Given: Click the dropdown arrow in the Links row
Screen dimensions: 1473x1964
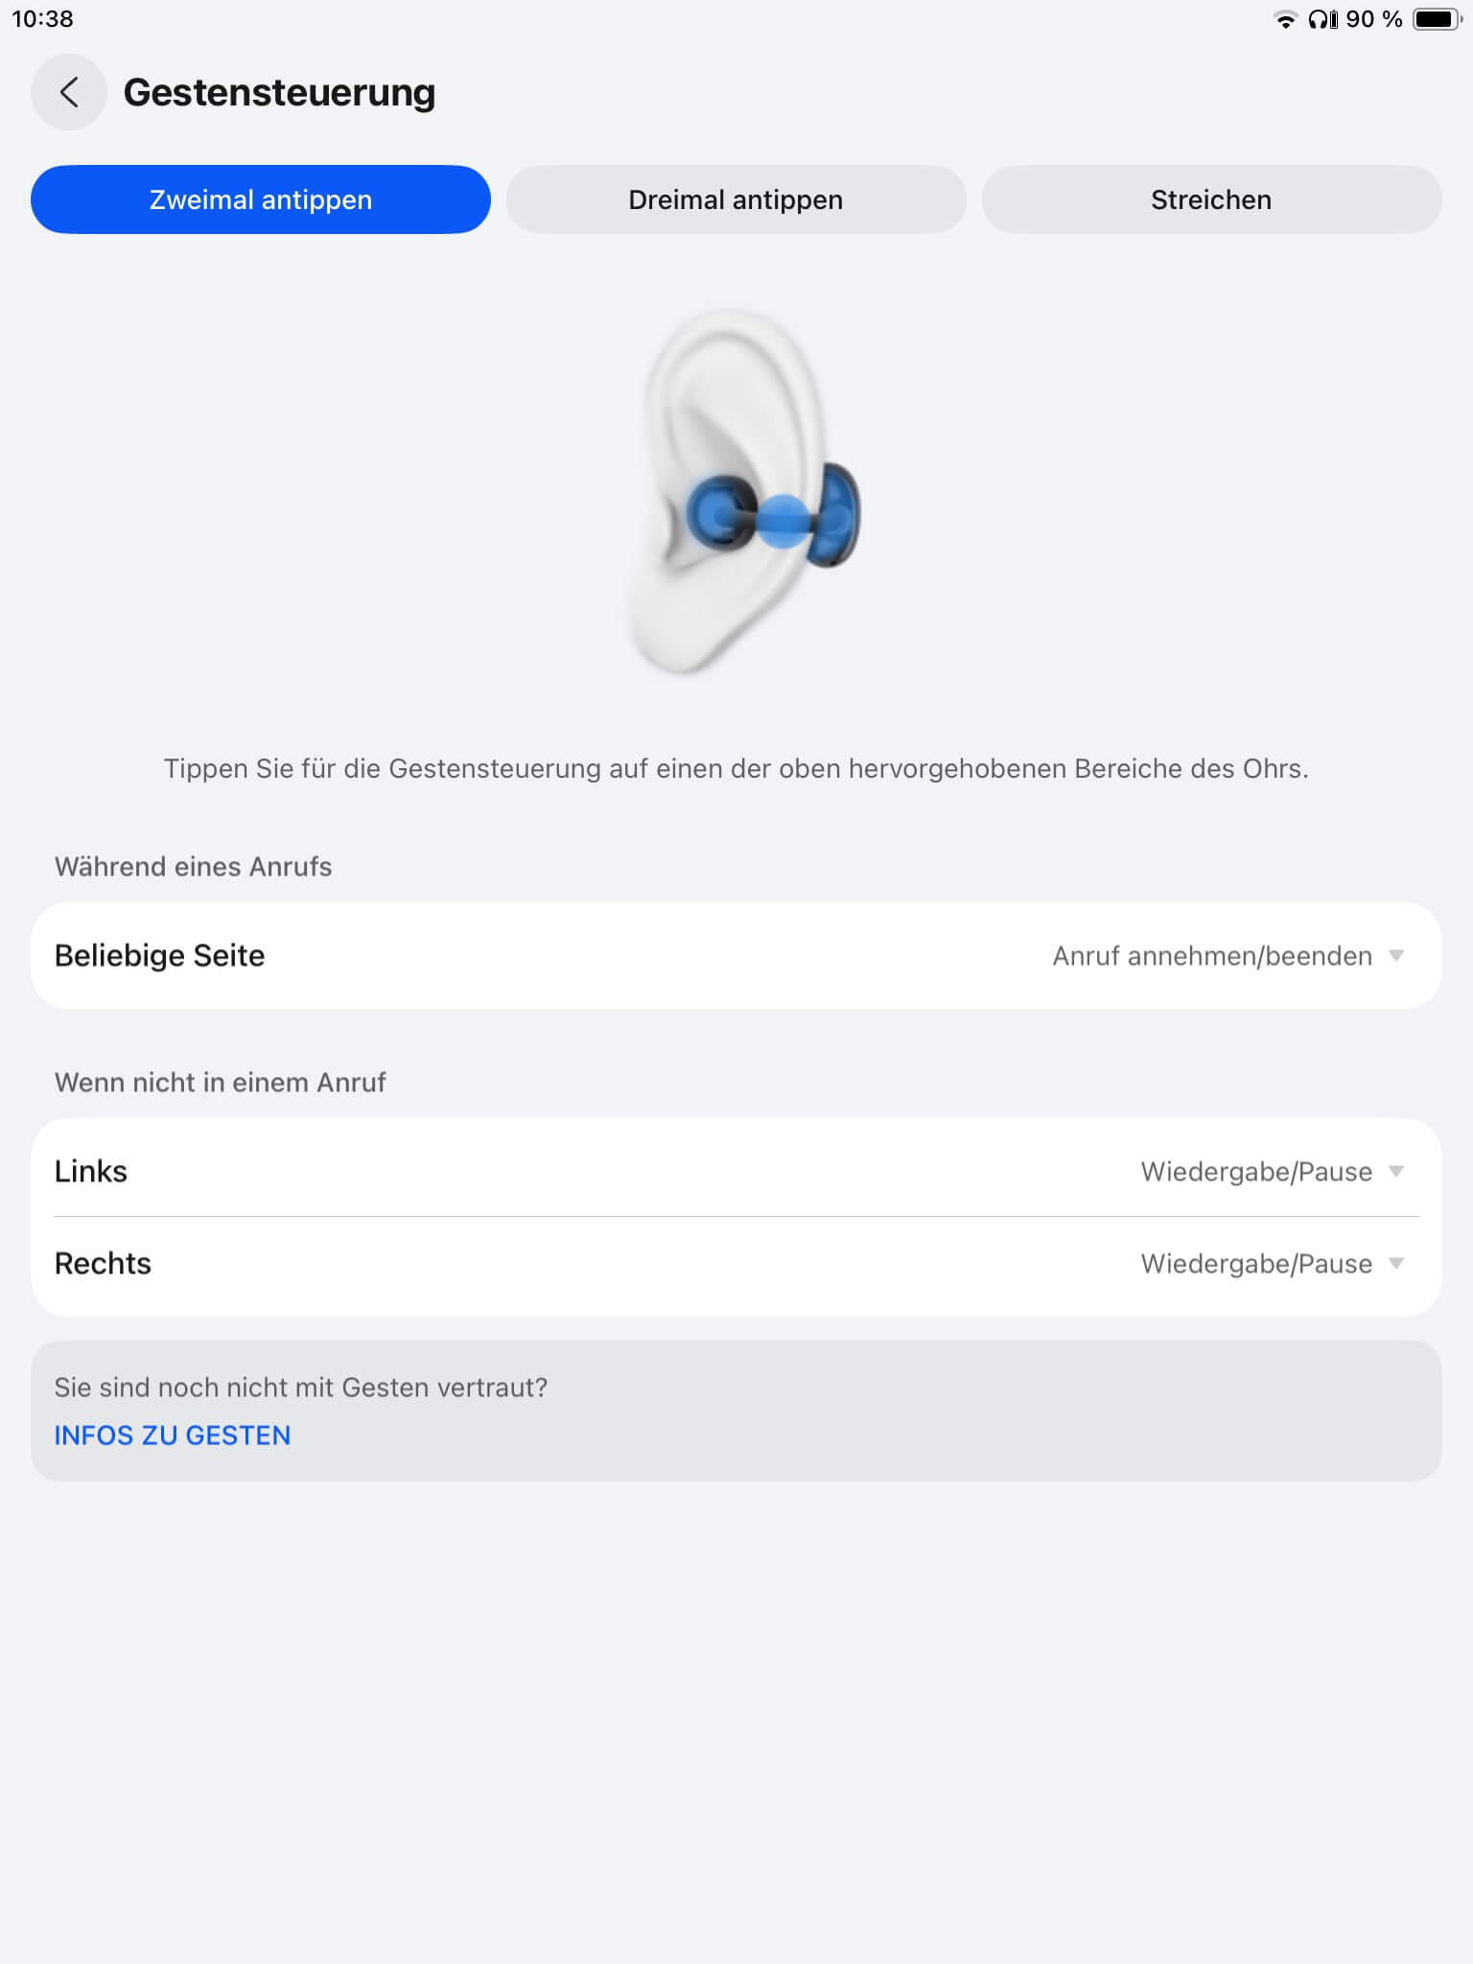Looking at the screenshot, I should 1396,1171.
